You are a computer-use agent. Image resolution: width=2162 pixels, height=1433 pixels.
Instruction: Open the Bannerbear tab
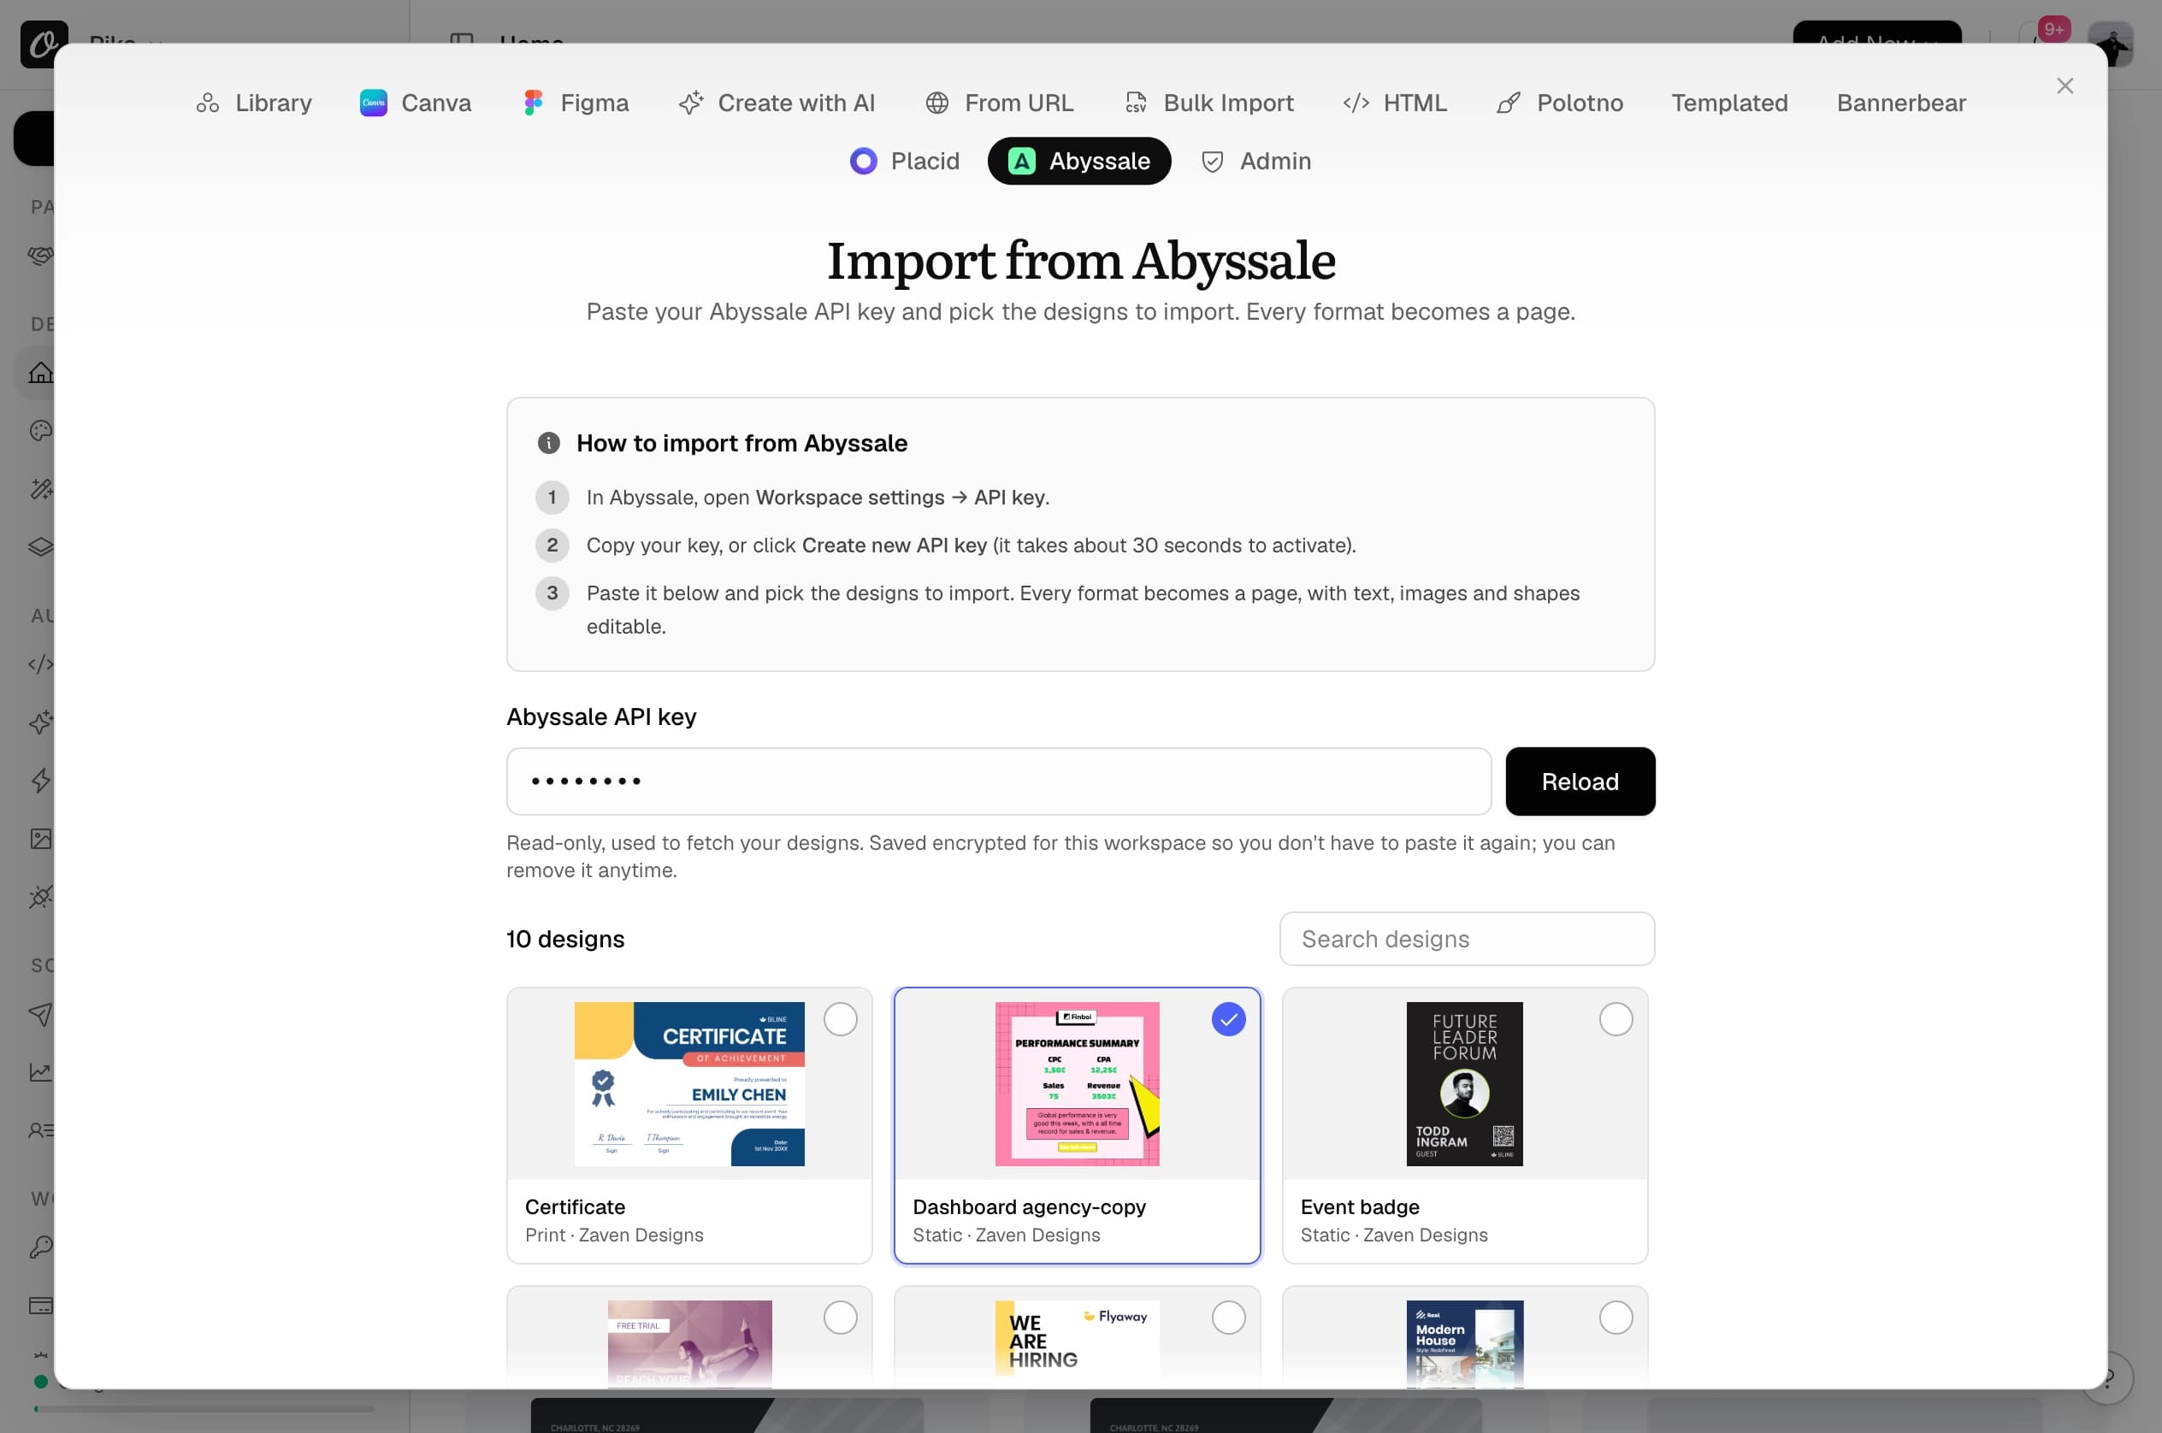[1901, 103]
